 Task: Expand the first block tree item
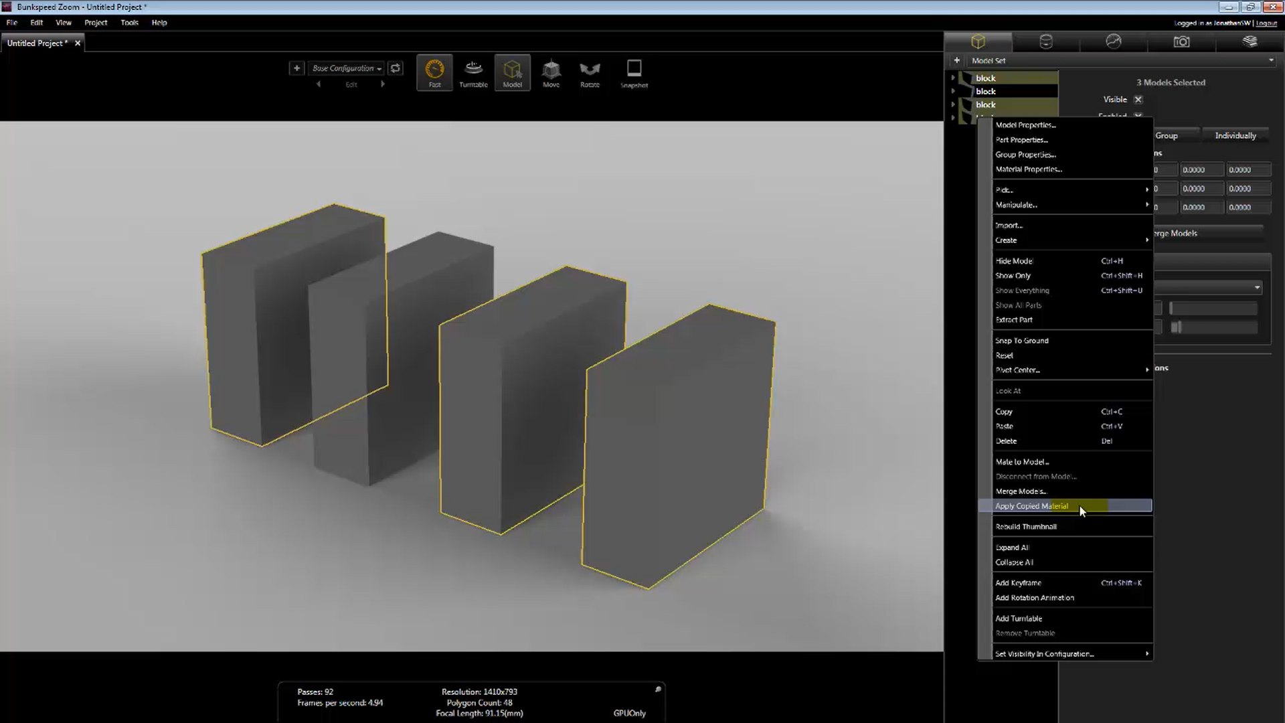(953, 78)
